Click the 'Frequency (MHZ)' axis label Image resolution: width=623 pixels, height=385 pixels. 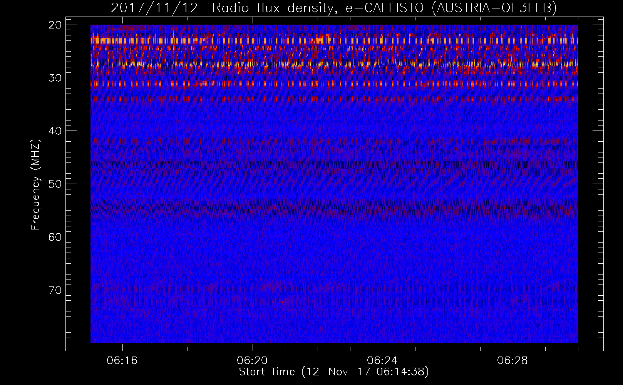[x=35, y=184]
